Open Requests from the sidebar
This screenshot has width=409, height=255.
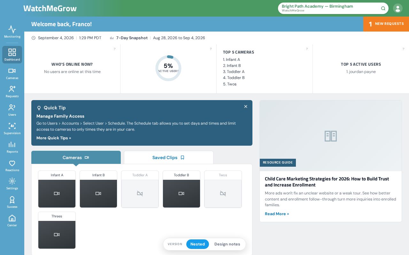coord(12,91)
